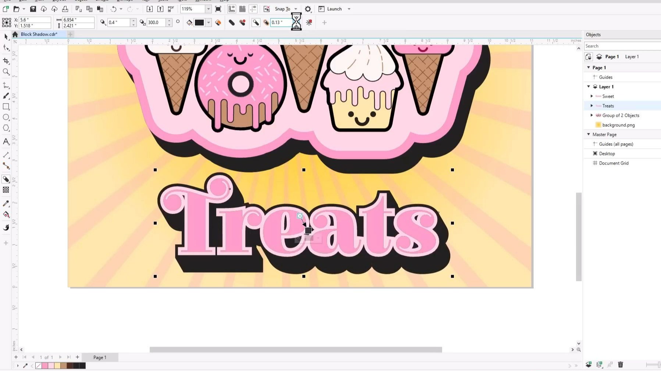Click the Print icon
Viewport: 661px width, 371px height.
(65, 9)
